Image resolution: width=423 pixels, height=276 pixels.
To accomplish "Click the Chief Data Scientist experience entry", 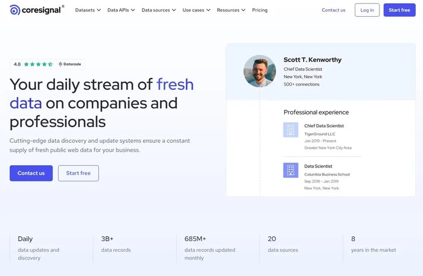I will point(324,126).
